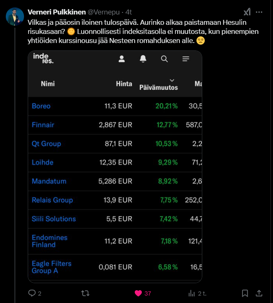This screenshot has height=303, width=273.
Task: Share the post with the upload icon
Action: pos(259,293)
